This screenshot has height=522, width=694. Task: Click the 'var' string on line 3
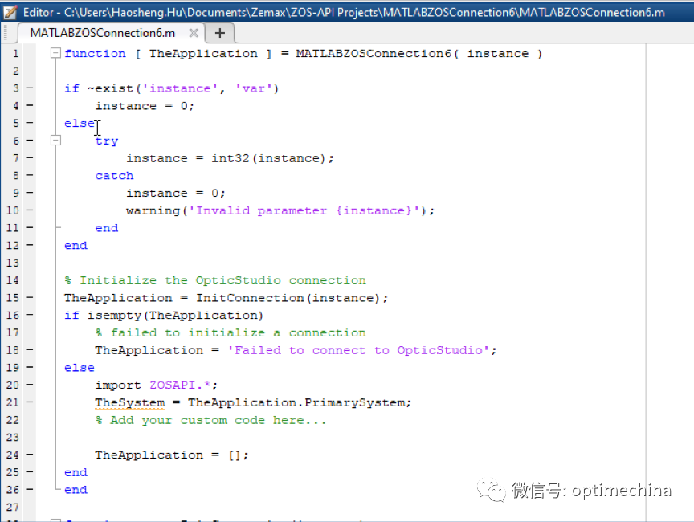(x=254, y=88)
